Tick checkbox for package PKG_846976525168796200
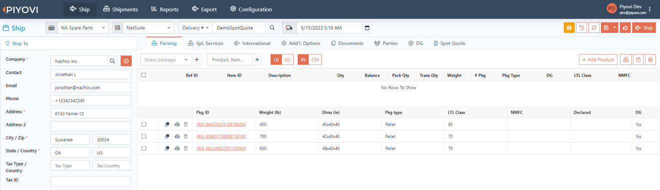This screenshot has height=190, width=660. (144, 124)
